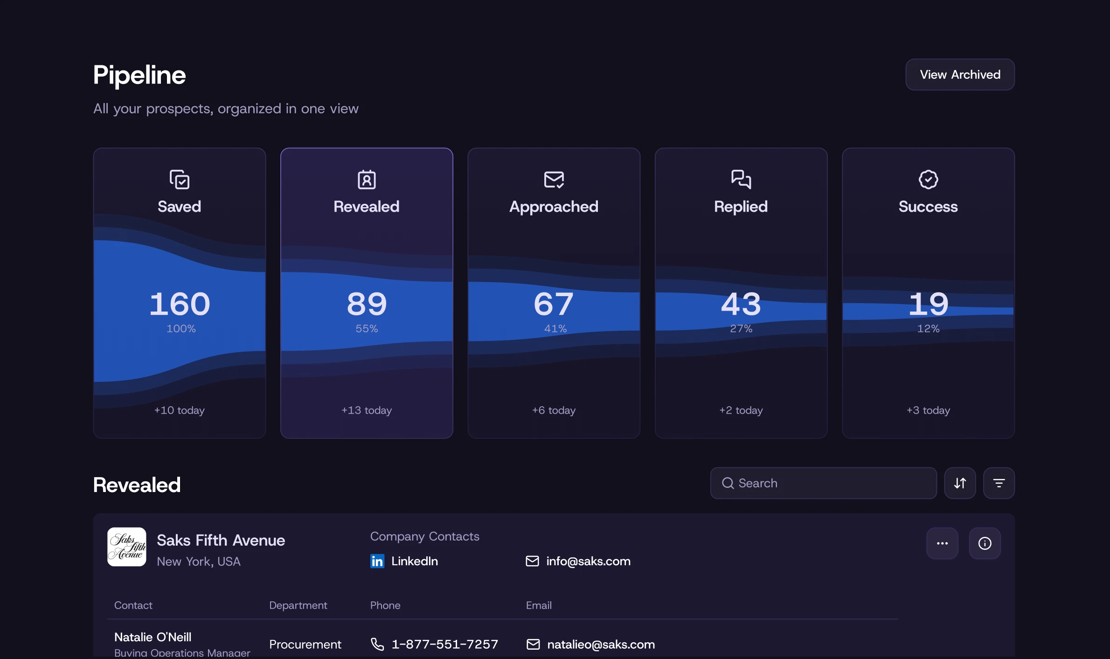
Task: Click the LinkedIn company contact link
Action: point(414,561)
